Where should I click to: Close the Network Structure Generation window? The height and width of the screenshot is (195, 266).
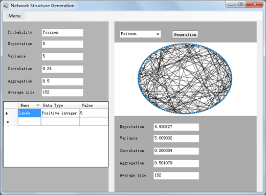click(x=254, y=4)
